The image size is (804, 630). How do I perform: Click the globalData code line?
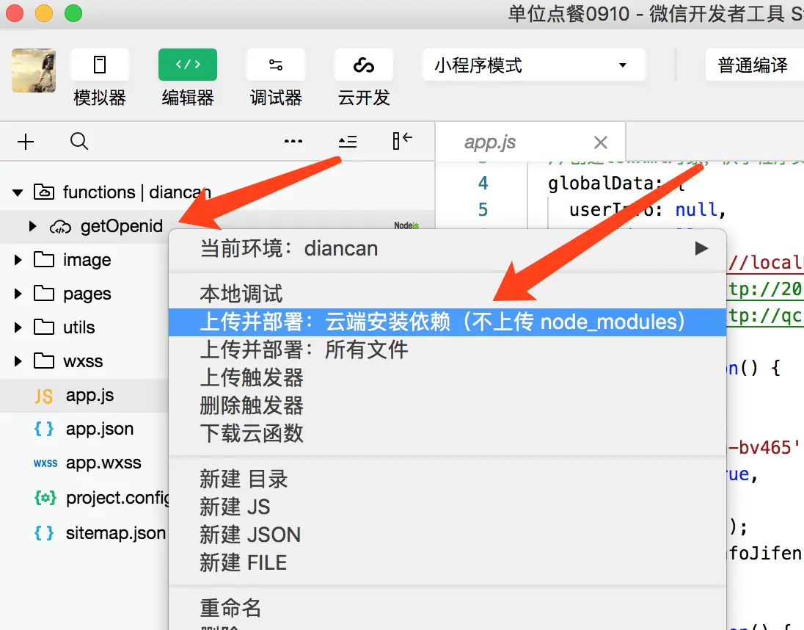click(x=616, y=183)
